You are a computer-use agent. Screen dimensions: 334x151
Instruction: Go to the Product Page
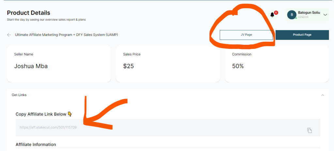(x=302, y=35)
